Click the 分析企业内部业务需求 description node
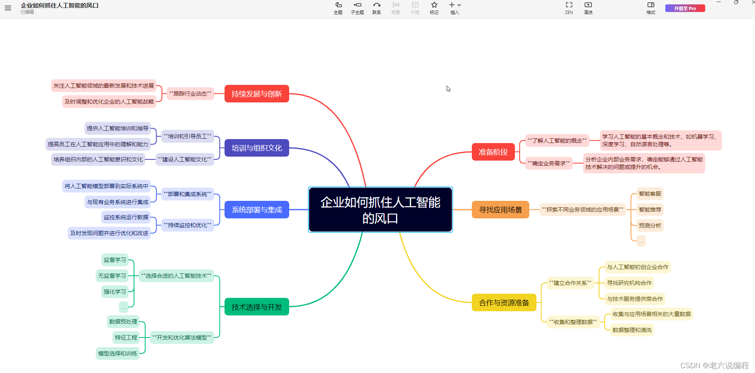 (x=644, y=163)
